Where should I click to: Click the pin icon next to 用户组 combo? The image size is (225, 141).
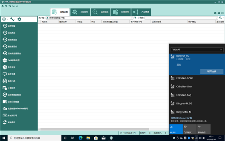click(x=135, y=18)
